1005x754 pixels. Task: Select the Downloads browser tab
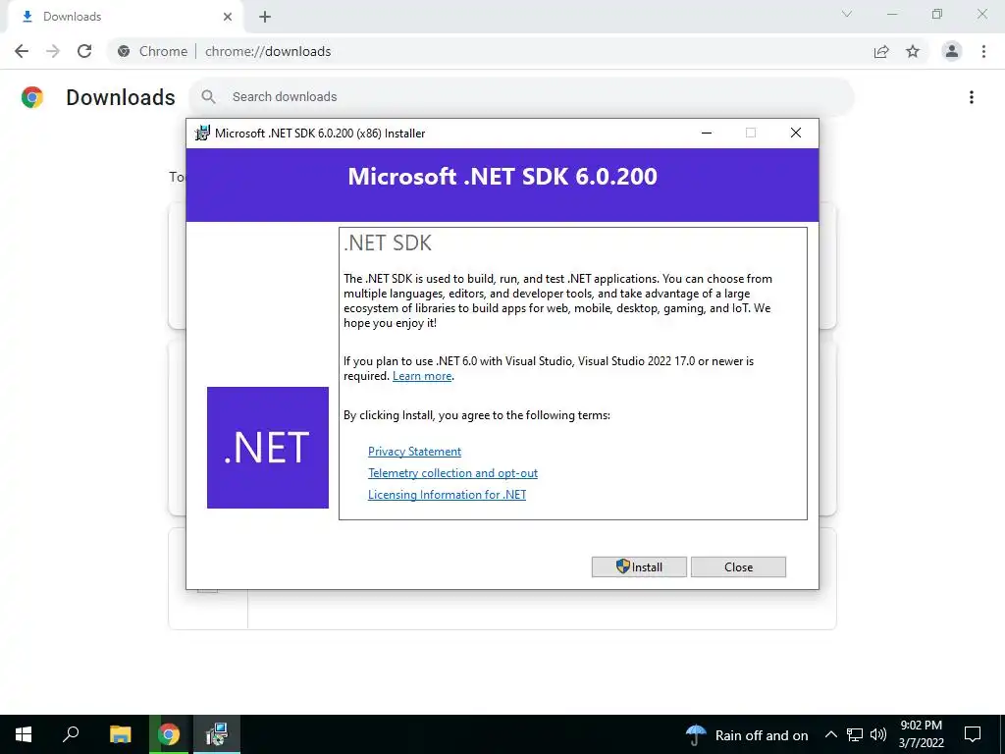126,17
